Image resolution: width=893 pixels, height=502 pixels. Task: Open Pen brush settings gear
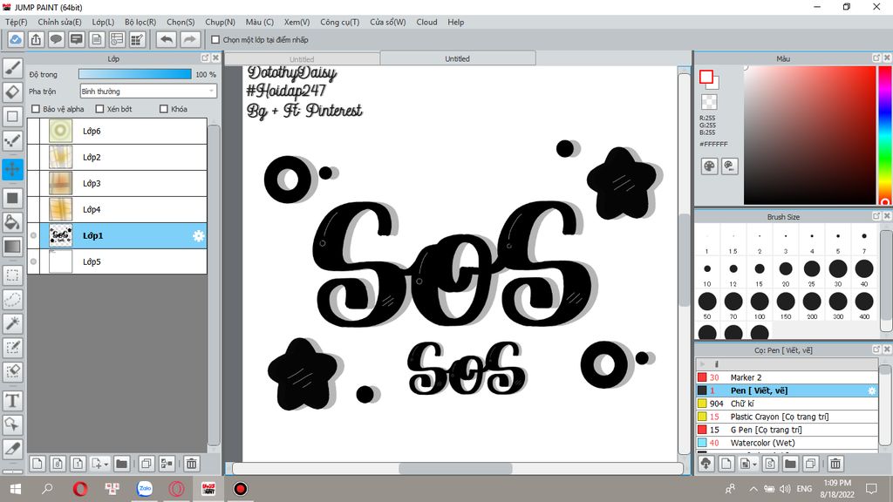tap(871, 390)
